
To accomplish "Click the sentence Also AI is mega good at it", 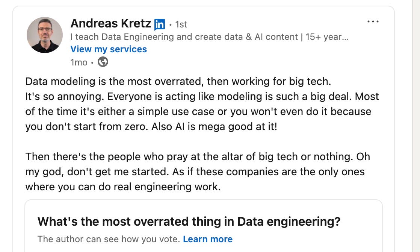I will coord(214,126).
